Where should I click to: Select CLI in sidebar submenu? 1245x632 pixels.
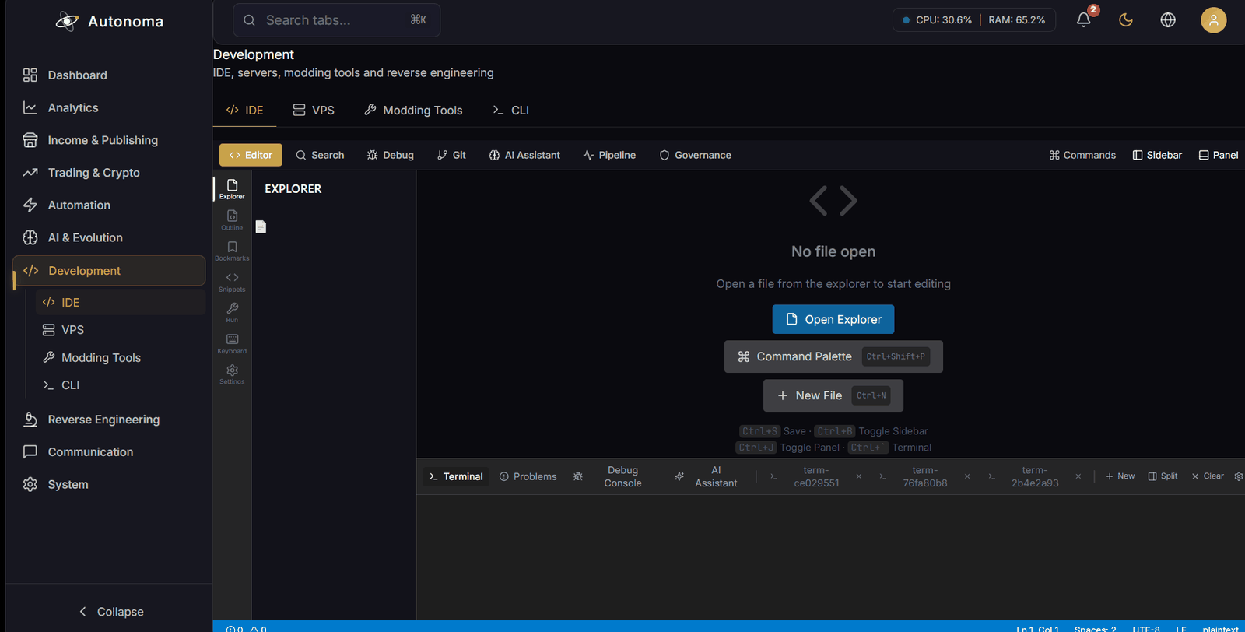tap(121, 385)
